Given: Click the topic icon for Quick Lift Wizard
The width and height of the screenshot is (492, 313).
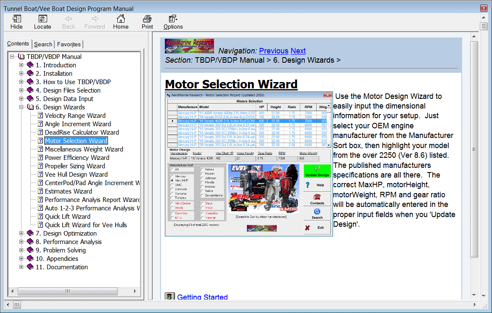Looking at the screenshot, I should click(x=40, y=217).
